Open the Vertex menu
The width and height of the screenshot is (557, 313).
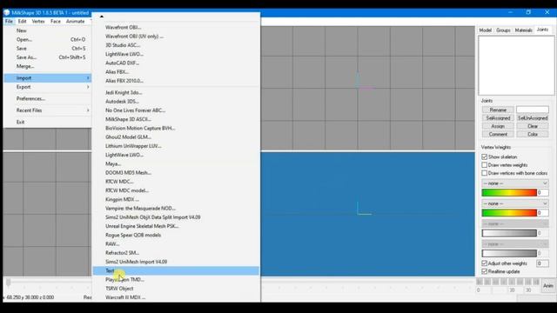pyautogui.click(x=38, y=21)
